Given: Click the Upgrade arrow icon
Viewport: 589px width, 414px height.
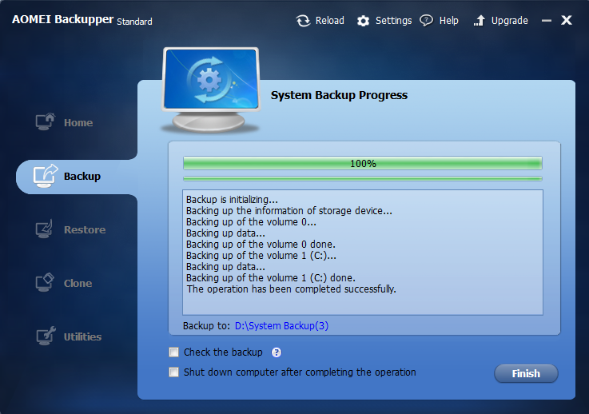Looking at the screenshot, I should 479,21.
